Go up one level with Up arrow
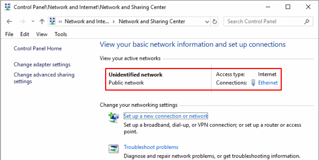Image resolution: width=319 pixels, height=160 pixels. 42,22
